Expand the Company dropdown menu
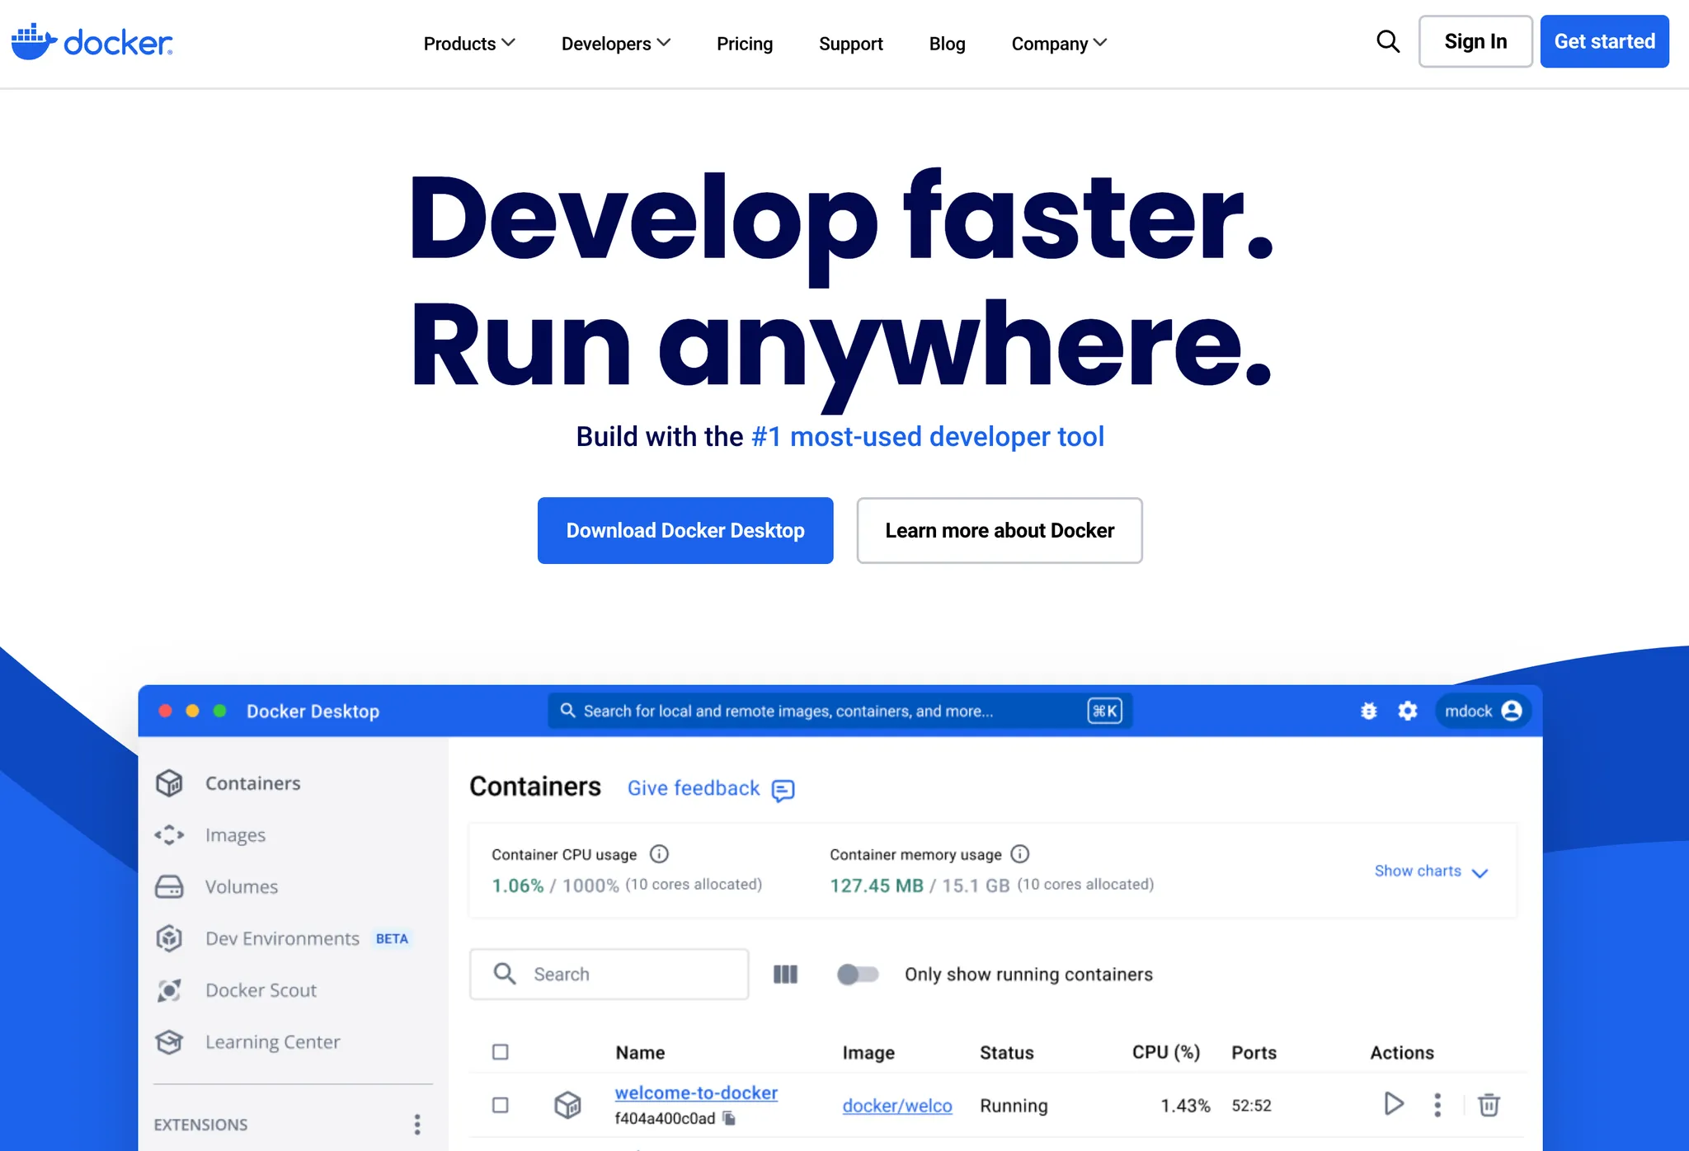The width and height of the screenshot is (1689, 1151). [x=1059, y=44]
